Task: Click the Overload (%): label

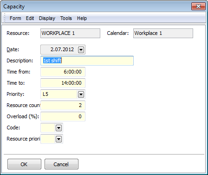Action: click(23, 116)
